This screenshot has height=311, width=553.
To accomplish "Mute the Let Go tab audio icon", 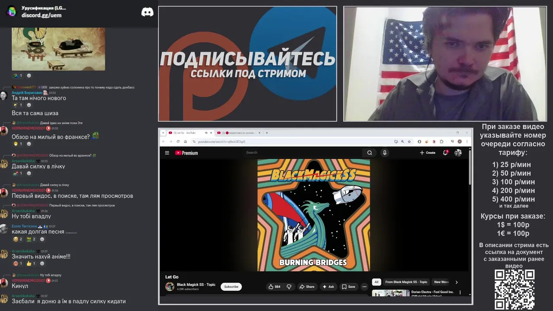I will [x=206, y=133].
